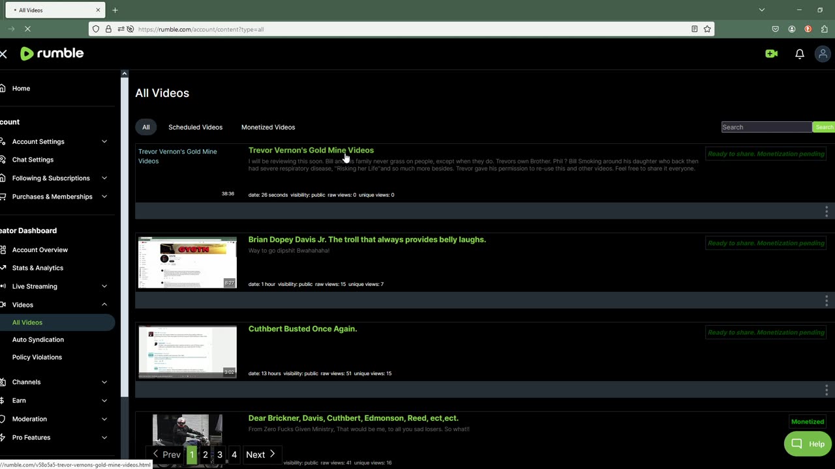Close the sidebar menu with X icon

coord(3,54)
